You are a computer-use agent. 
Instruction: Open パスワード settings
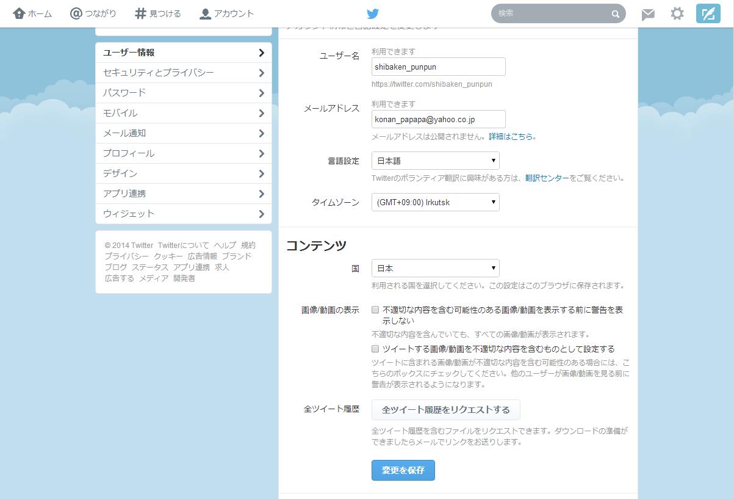(x=184, y=93)
